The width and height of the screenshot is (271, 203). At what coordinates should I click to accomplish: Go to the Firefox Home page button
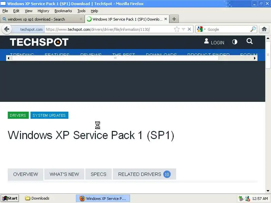264,29
